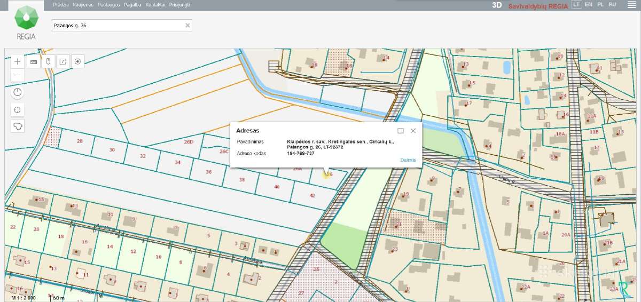Zoom in with the plus button
This screenshot has width=641, height=302.
pyautogui.click(x=18, y=62)
